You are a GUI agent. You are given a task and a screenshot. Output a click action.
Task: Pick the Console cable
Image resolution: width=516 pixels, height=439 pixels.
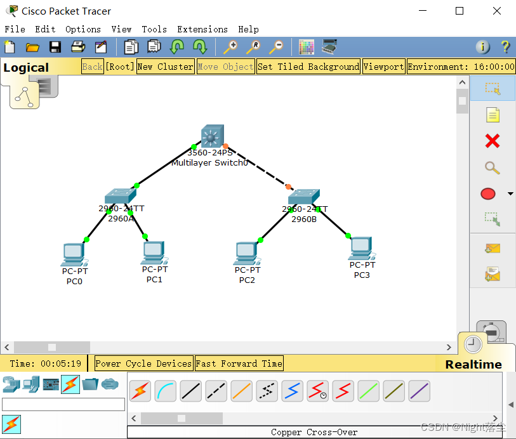point(165,391)
